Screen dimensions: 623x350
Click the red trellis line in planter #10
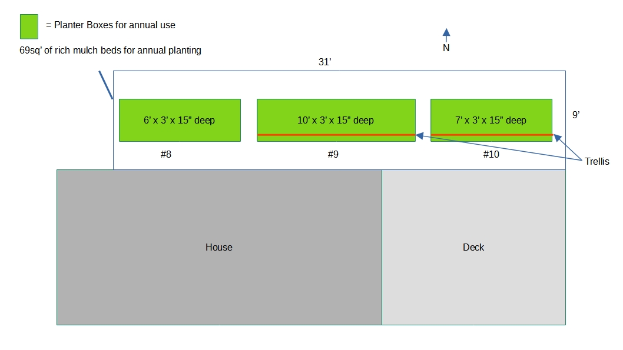(x=491, y=135)
